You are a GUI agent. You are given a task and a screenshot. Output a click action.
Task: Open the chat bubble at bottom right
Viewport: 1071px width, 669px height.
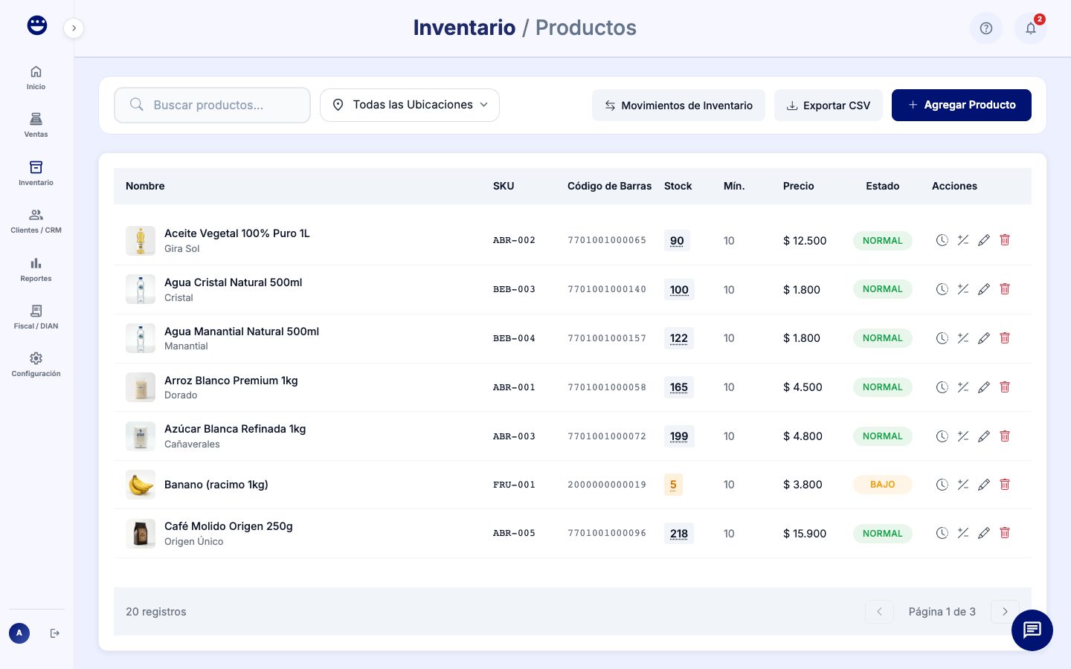pos(1032,630)
